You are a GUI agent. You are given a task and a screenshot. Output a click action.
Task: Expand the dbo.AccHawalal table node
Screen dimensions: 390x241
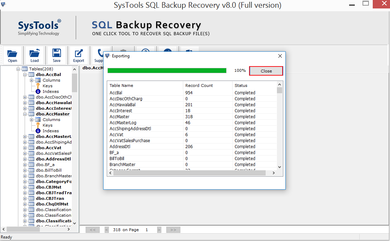(25, 103)
